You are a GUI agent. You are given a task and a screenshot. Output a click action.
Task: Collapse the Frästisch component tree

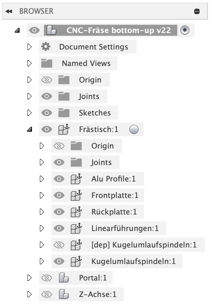point(30,129)
